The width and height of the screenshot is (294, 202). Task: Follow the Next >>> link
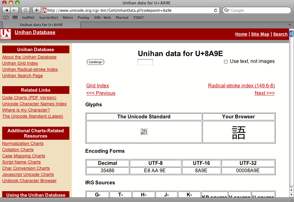(264, 93)
